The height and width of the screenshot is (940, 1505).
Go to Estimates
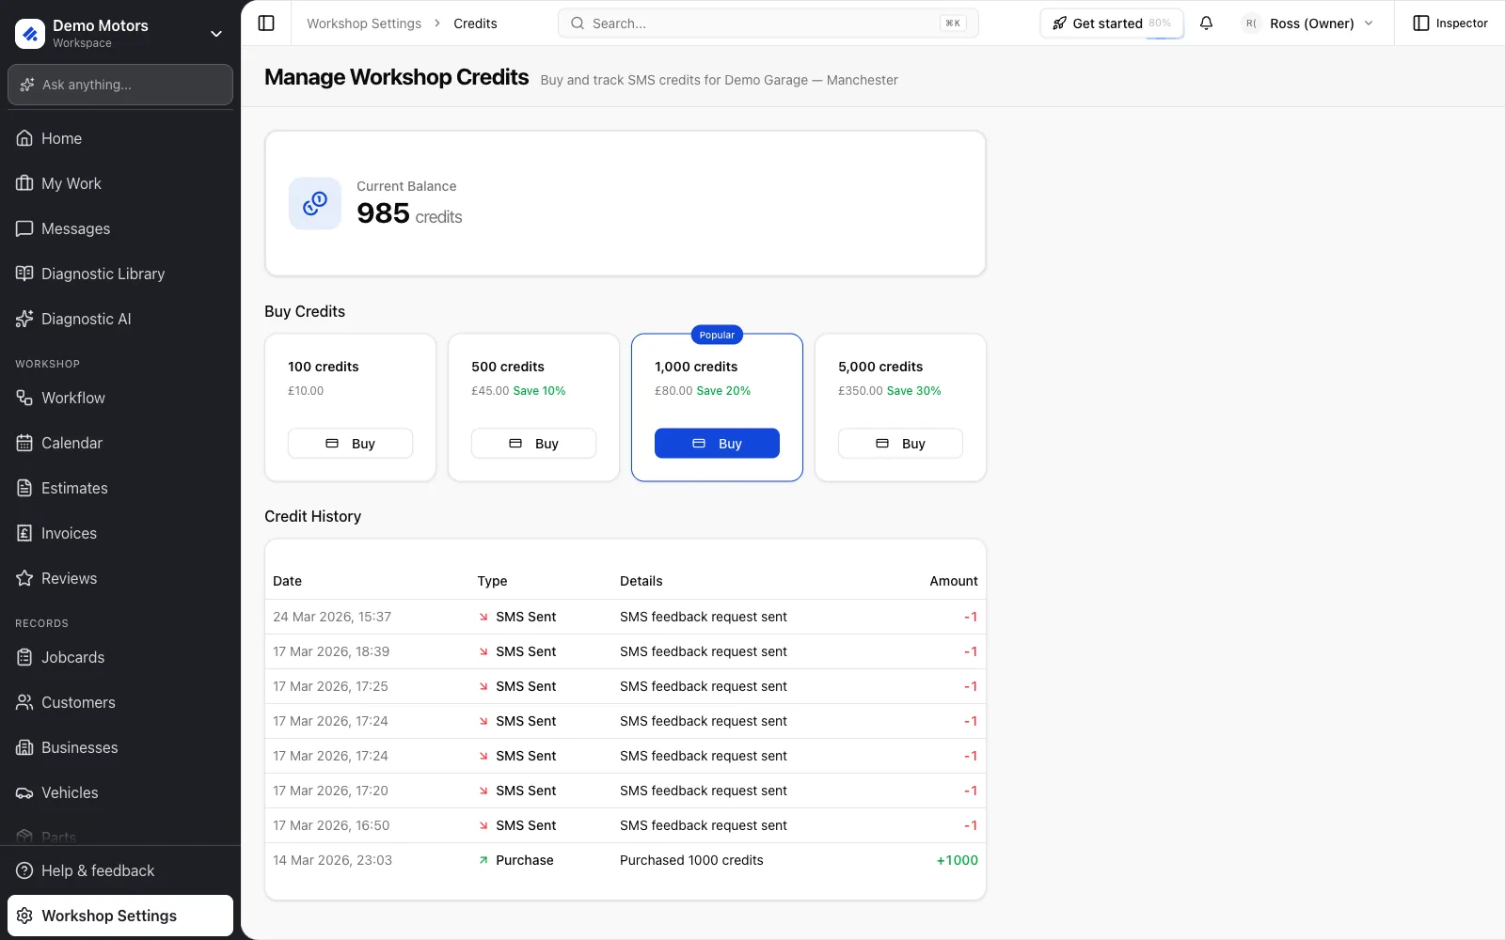pyautogui.click(x=120, y=488)
